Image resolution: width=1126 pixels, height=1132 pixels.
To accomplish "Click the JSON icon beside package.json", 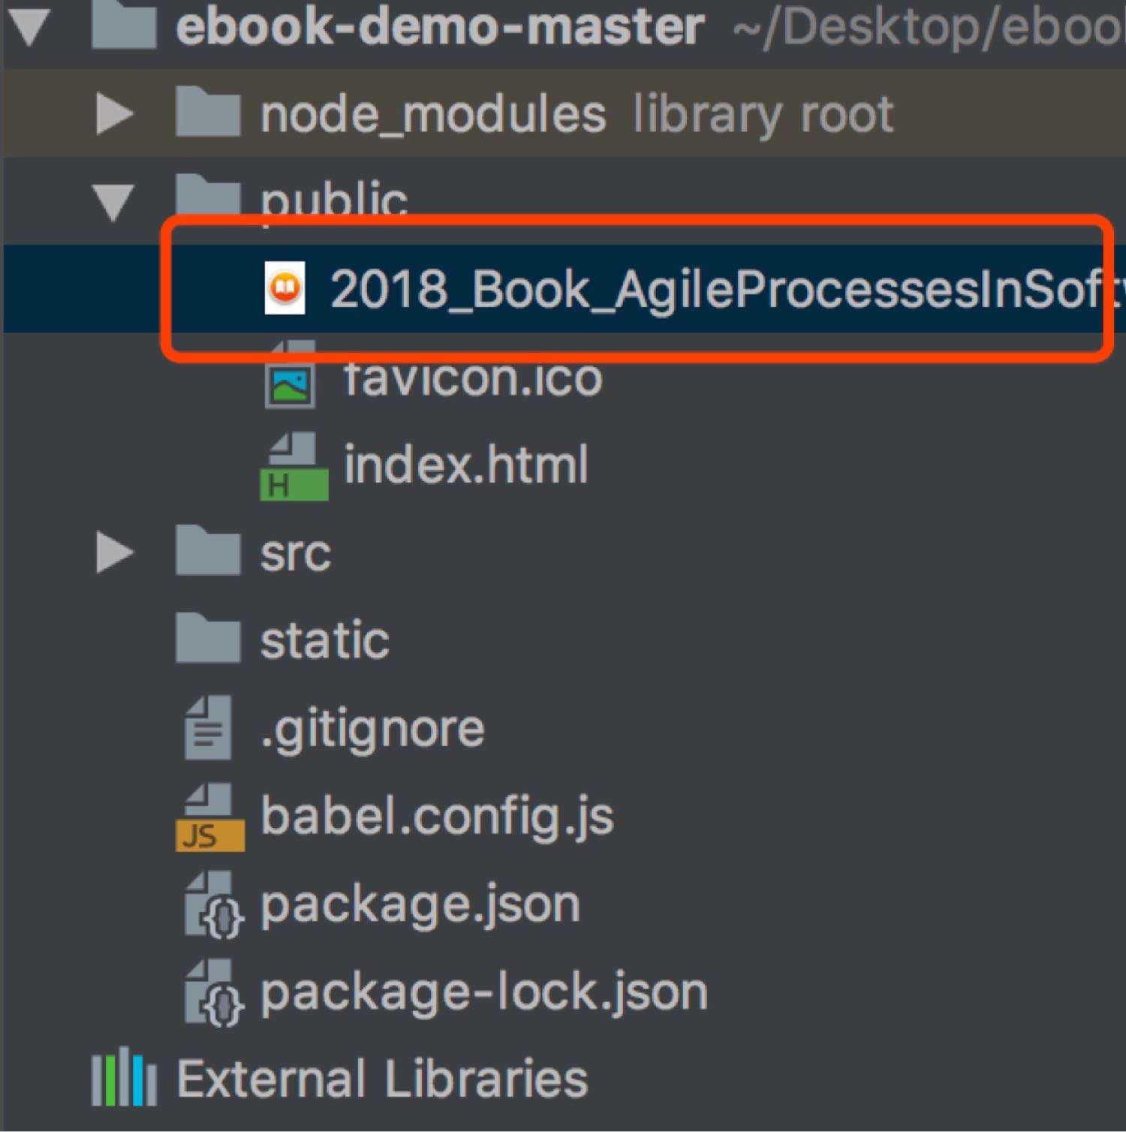I will point(213,906).
